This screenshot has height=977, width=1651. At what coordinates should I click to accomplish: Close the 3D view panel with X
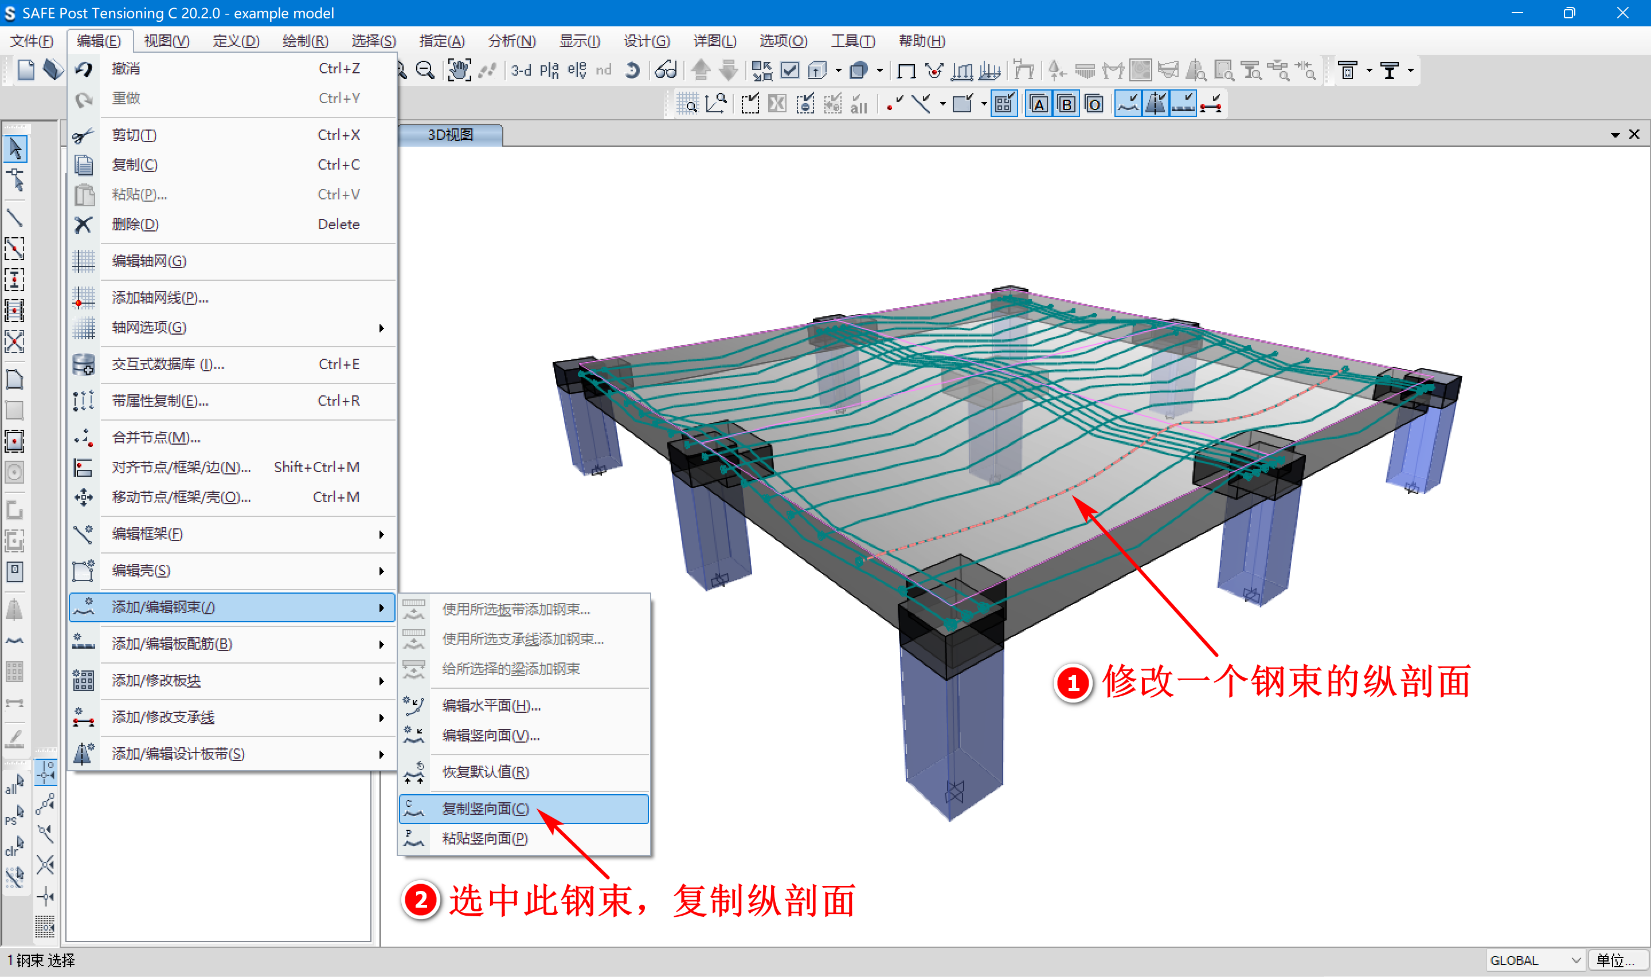coord(1634,134)
